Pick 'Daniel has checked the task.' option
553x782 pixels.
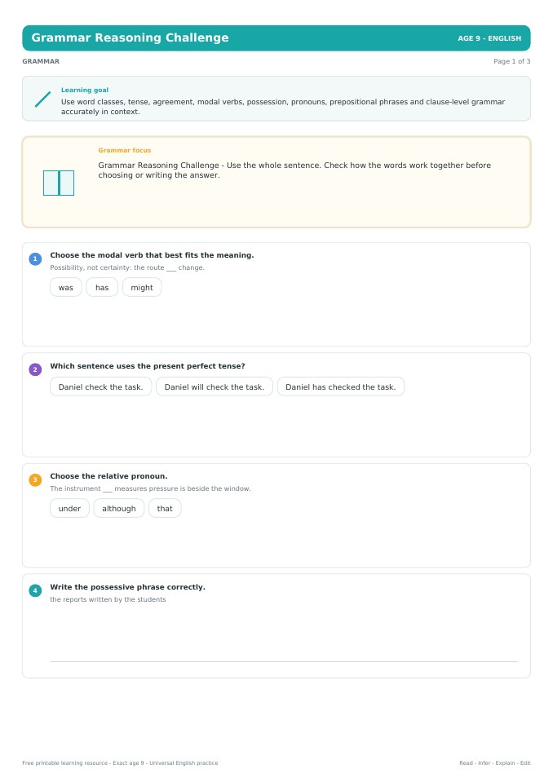341,387
